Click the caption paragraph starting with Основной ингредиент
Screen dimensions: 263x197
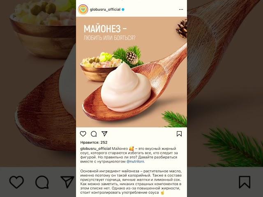tap(131, 182)
